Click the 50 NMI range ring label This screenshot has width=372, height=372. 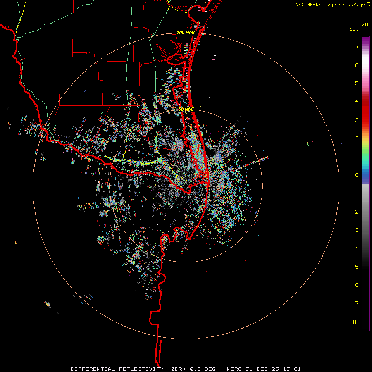pyautogui.click(x=186, y=109)
